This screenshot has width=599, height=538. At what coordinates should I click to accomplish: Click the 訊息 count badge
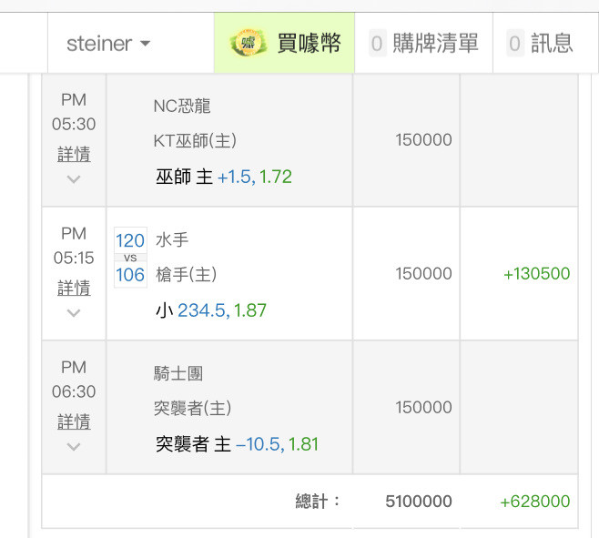[x=515, y=43]
